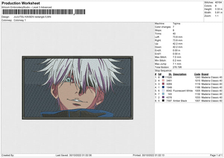Select the Amber Black color swatch
The width and height of the screenshot is (224, 158).
[164, 101]
